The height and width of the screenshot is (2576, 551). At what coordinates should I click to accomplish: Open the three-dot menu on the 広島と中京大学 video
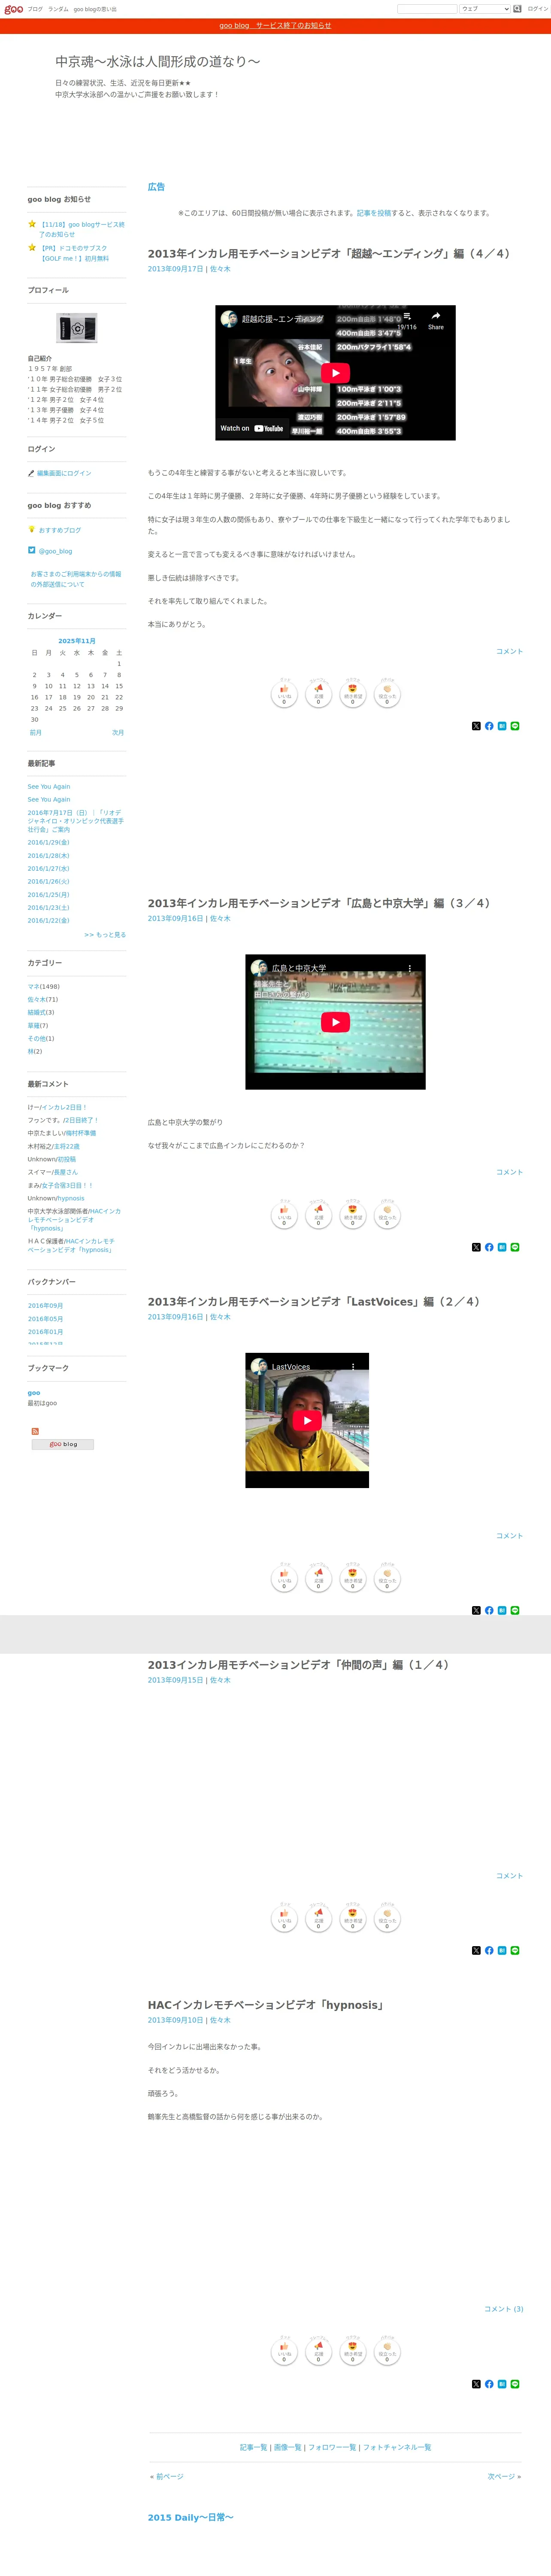pyautogui.click(x=409, y=968)
